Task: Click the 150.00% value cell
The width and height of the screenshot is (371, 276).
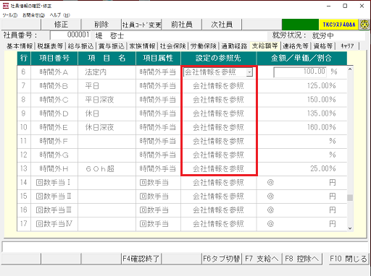Action: pyautogui.click(x=302, y=100)
